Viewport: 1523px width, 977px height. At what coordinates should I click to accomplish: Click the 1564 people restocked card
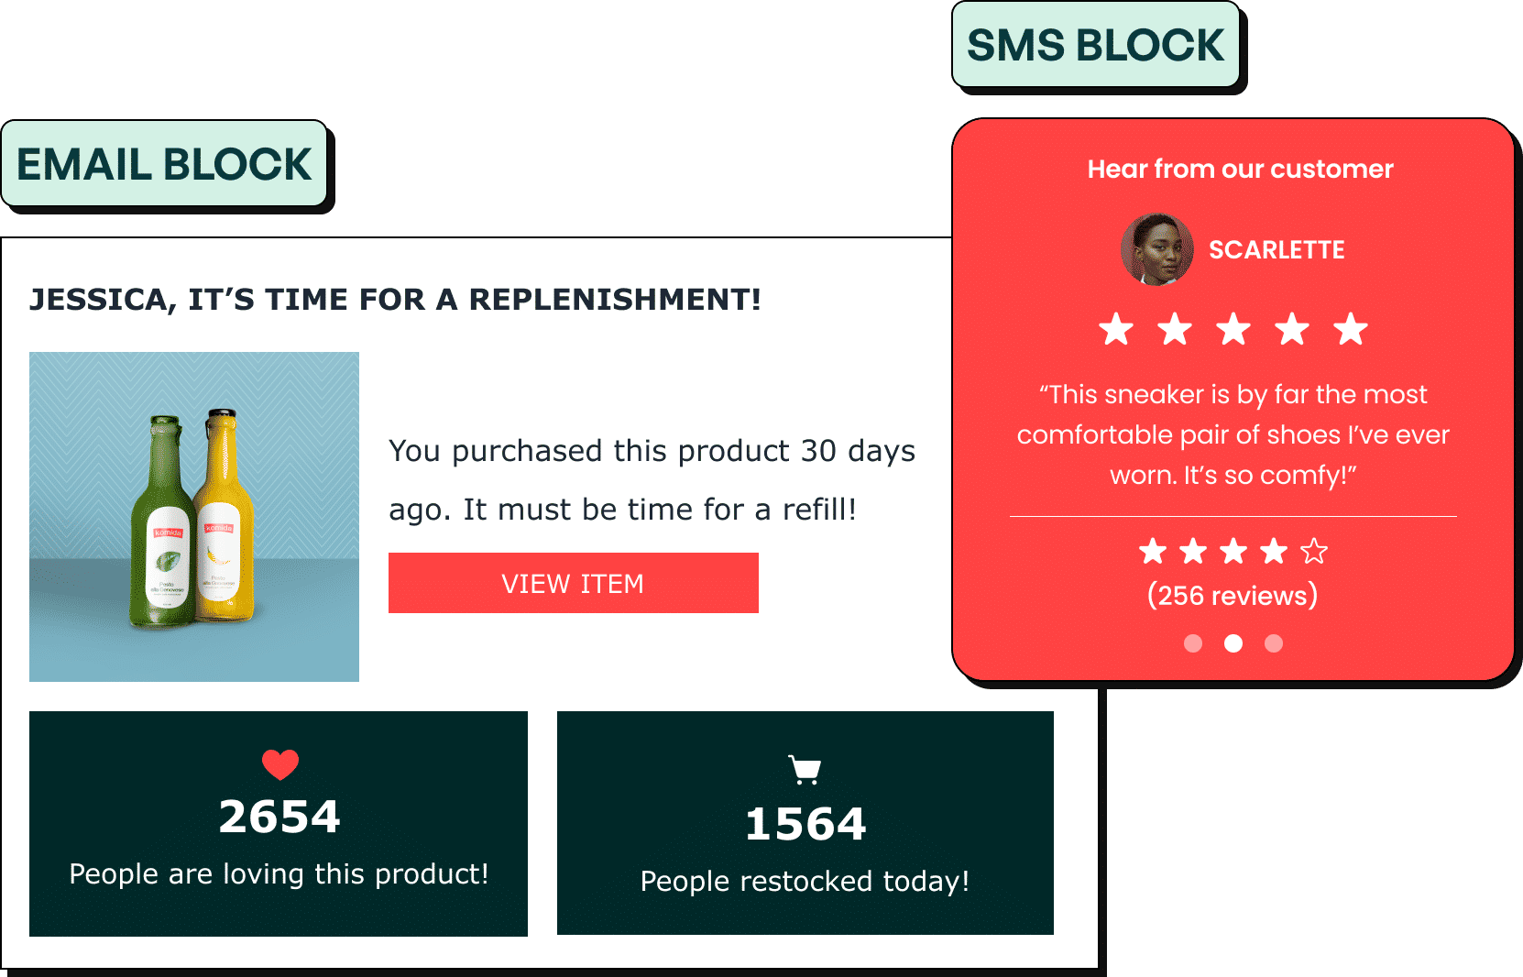[805, 824]
